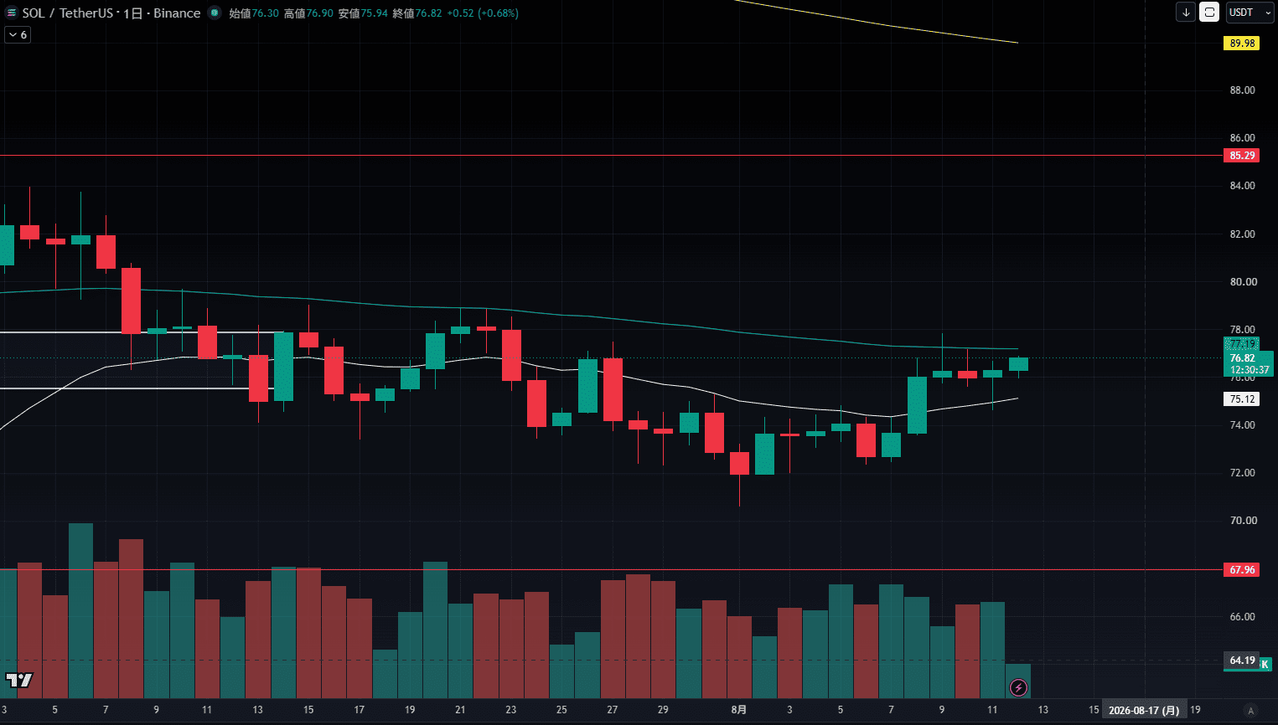Open the USDT currency dropdown
Screen dimensions: 1278x725
(x=1250, y=13)
